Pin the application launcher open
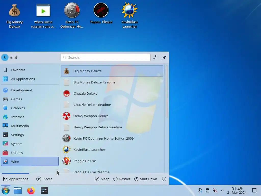The height and width of the screenshot is (196, 261). pyautogui.click(x=164, y=57)
